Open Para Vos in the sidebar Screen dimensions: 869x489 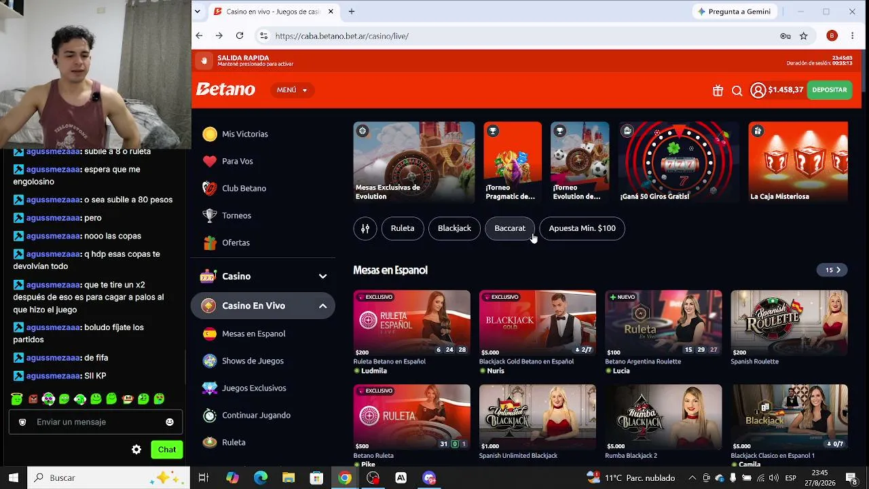[x=228, y=161]
